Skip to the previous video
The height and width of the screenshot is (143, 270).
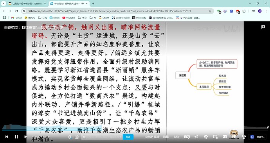[7, 137]
